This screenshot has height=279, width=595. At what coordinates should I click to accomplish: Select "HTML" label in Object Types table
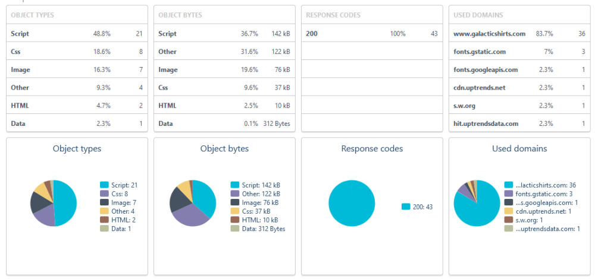pos(20,106)
